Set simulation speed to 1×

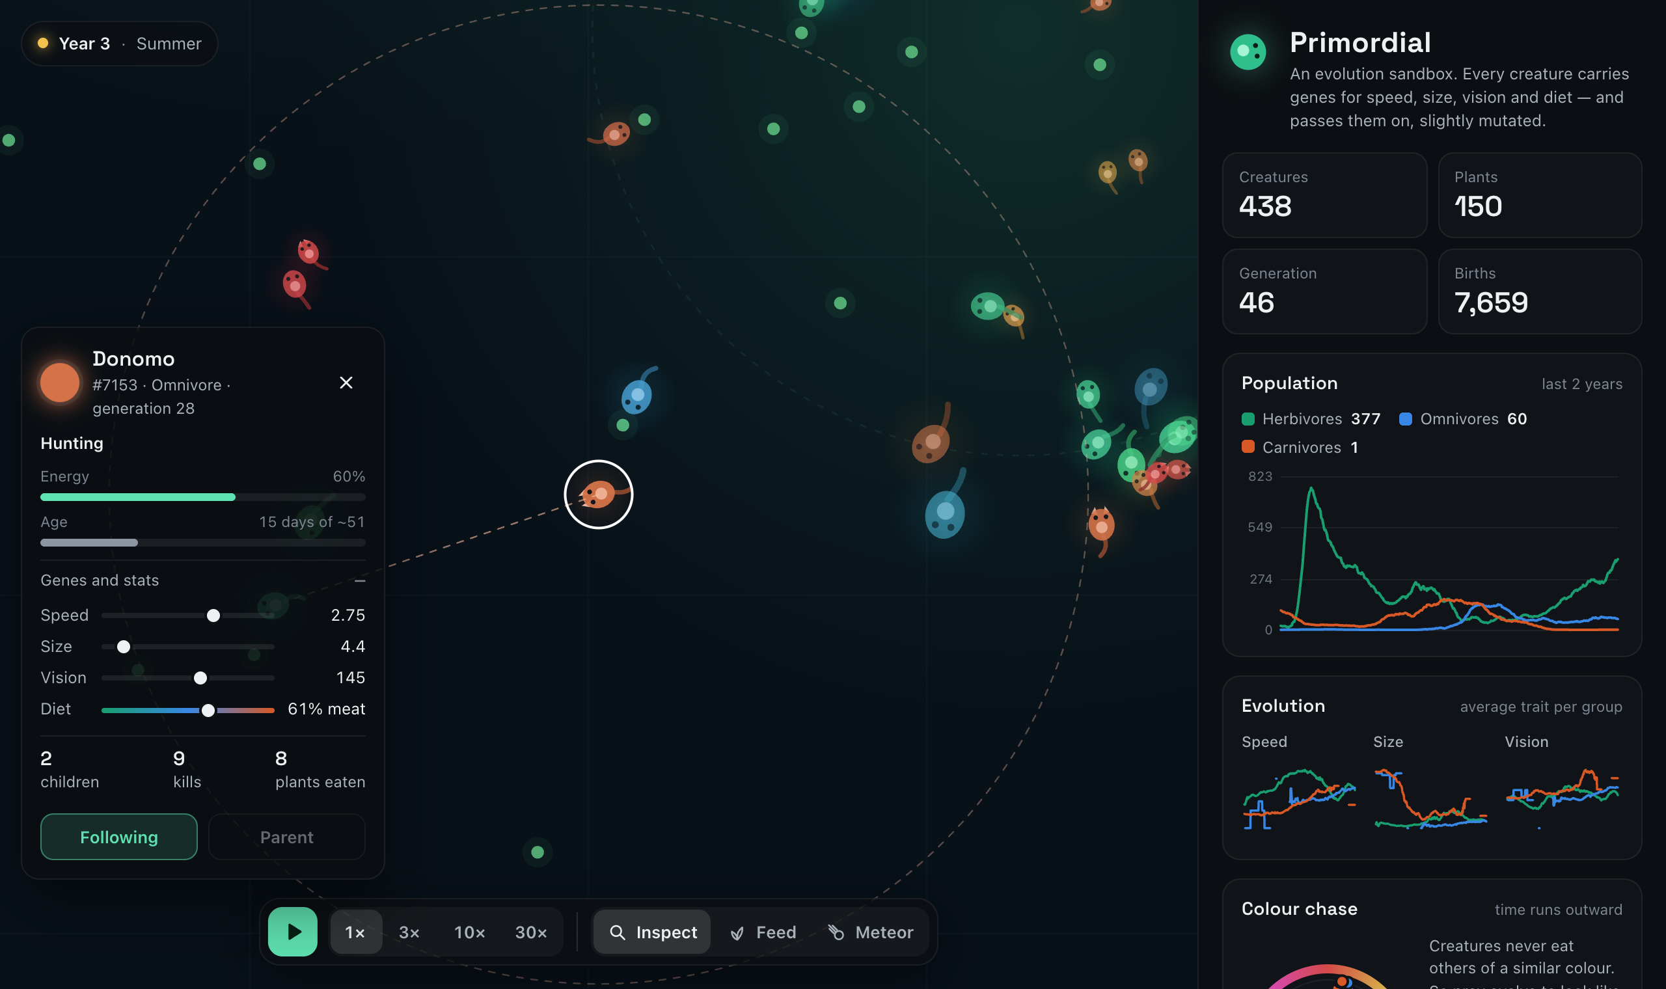click(x=355, y=932)
